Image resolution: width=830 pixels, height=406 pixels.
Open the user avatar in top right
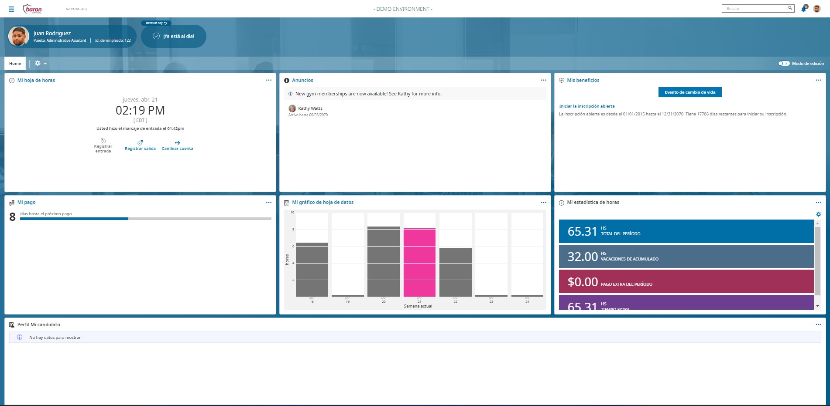coord(817,9)
